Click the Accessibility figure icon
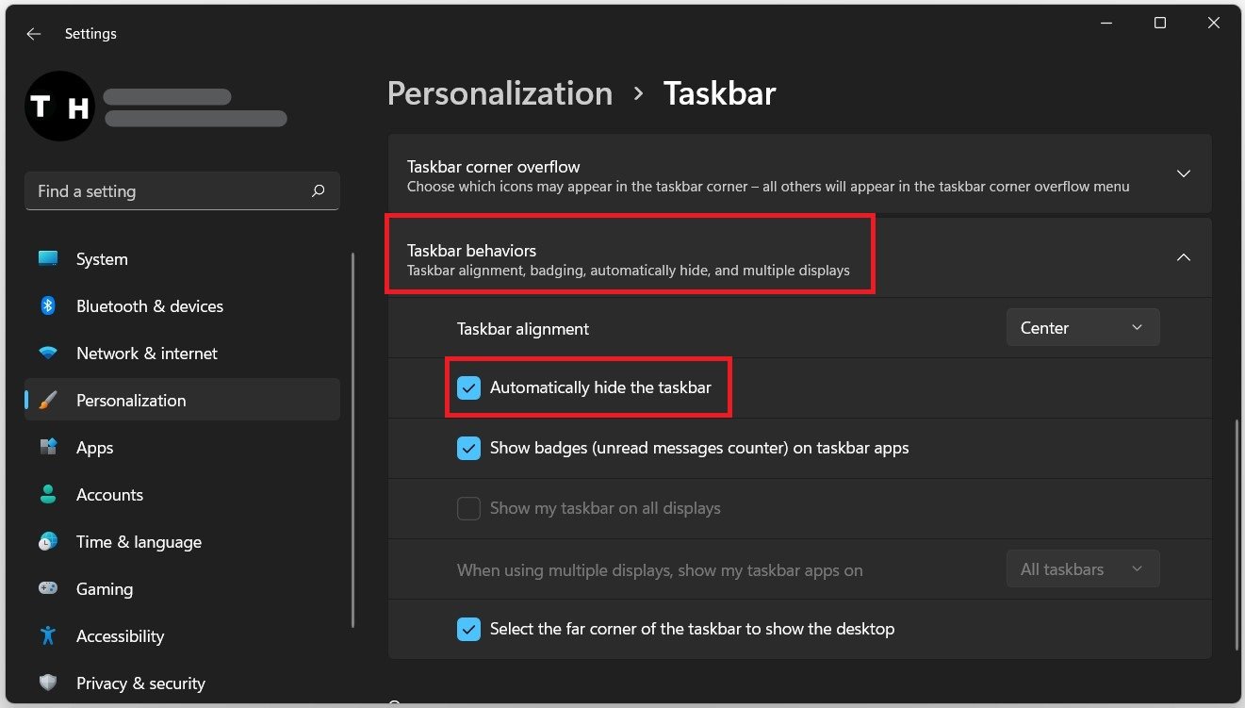 (x=48, y=635)
